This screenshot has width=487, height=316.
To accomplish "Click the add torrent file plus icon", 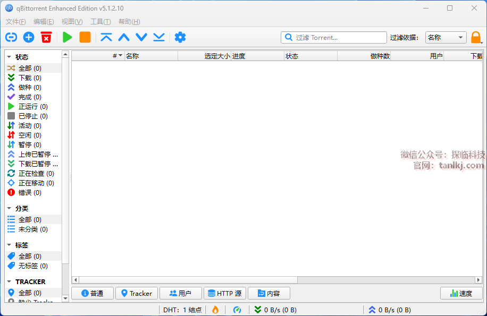I will tap(29, 37).
